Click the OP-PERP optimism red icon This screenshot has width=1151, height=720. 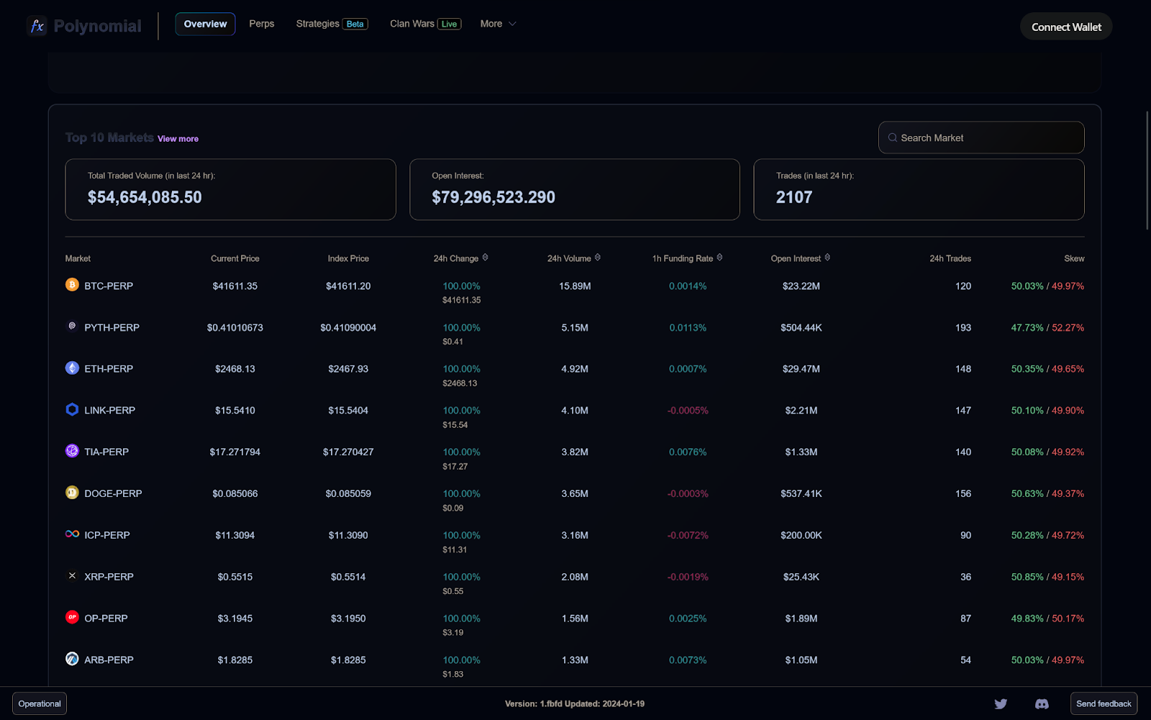coord(72,617)
